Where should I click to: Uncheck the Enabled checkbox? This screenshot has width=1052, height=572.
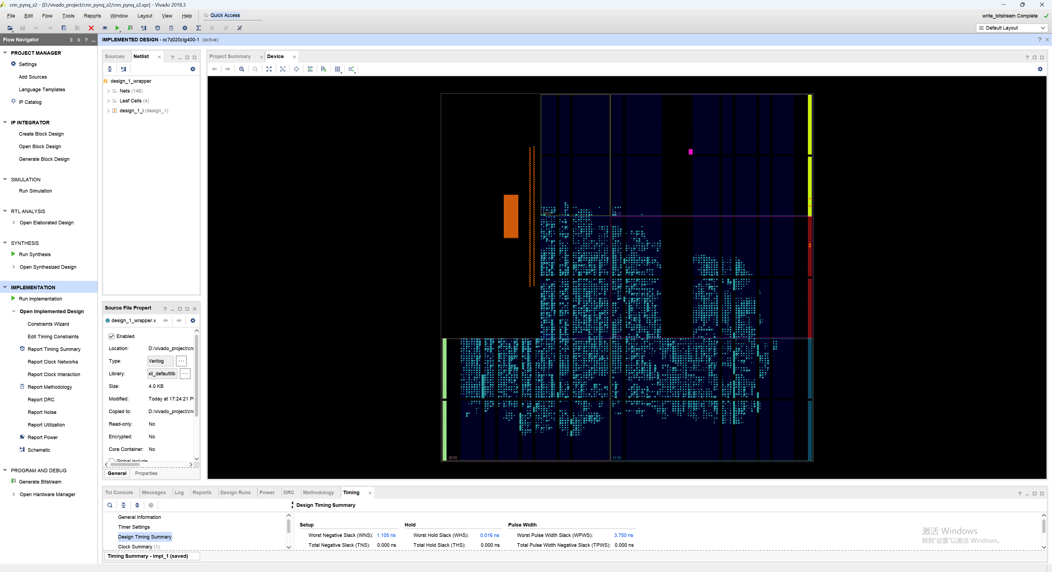[x=112, y=336]
